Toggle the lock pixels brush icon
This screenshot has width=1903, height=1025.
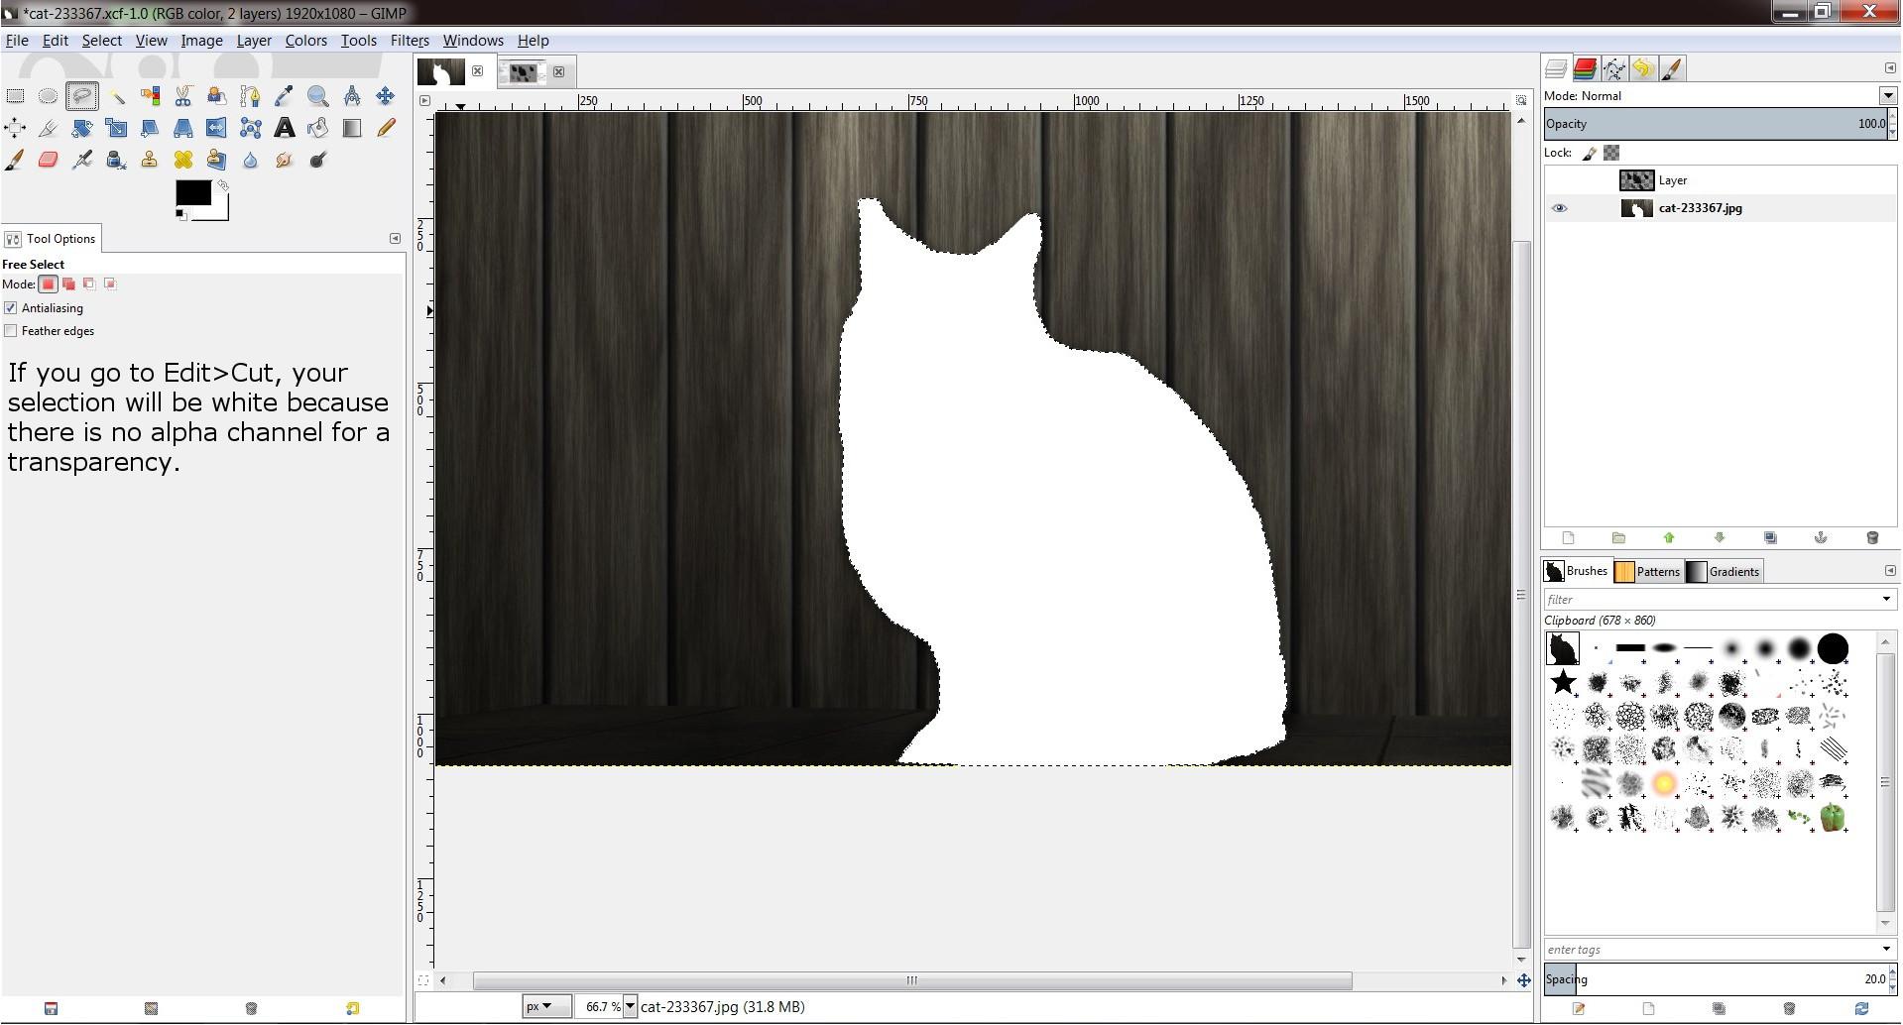click(x=1589, y=153)
